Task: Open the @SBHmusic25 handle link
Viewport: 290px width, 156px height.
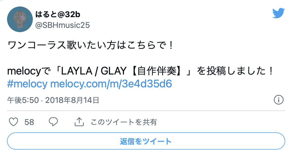Action: (62, 25)
